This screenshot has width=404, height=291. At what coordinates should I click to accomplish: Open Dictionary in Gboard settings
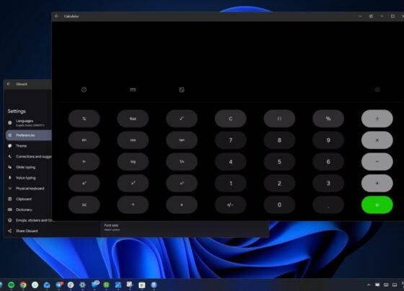click(x=29, y=210)
